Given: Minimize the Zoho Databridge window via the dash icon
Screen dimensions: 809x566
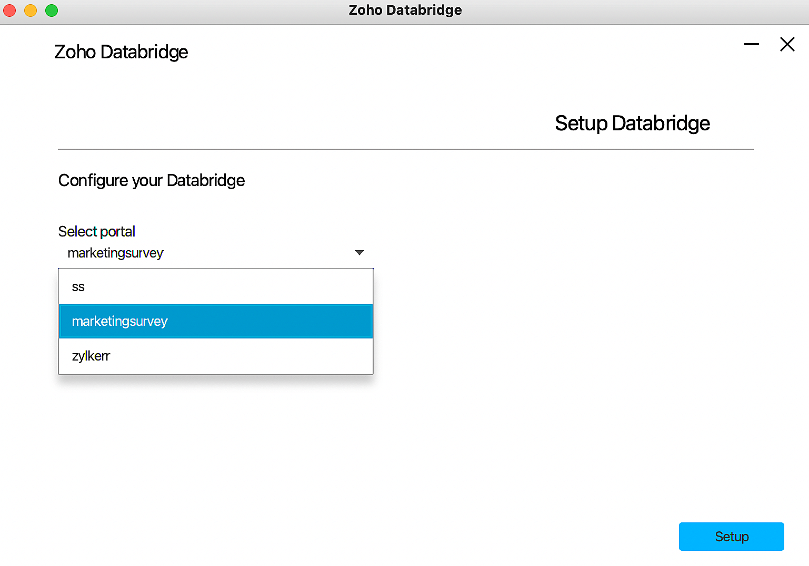Looking at the screenshot, I should tap(751, 44).
